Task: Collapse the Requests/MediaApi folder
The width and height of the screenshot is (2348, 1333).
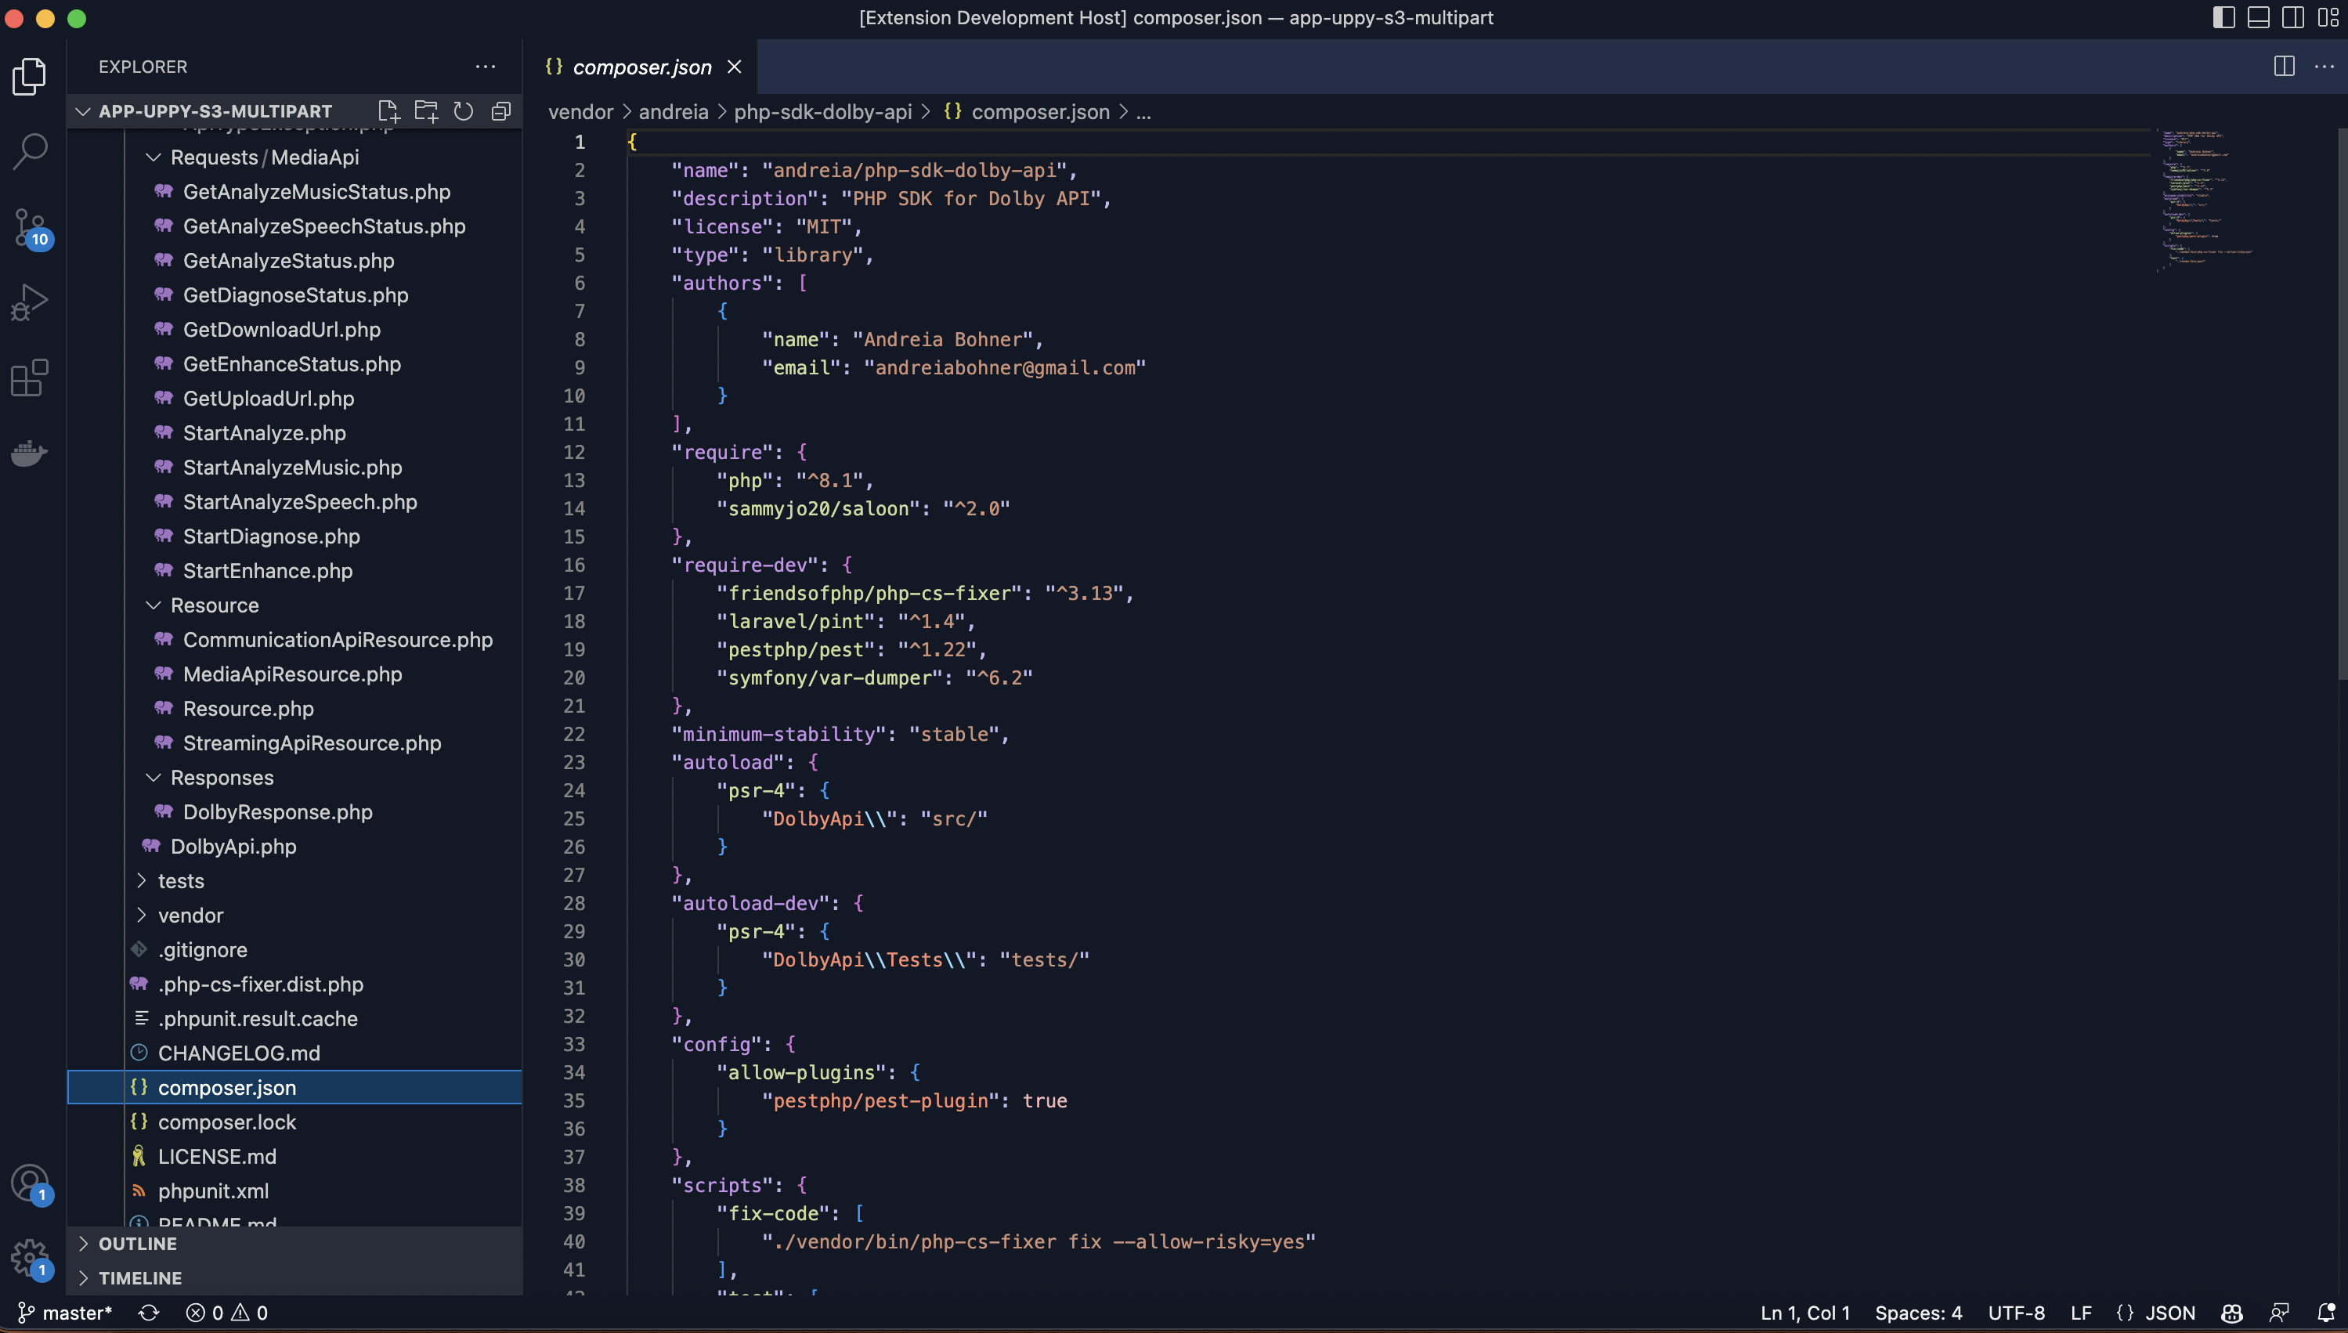Action: pyautogui.click(x=266, y=157)
